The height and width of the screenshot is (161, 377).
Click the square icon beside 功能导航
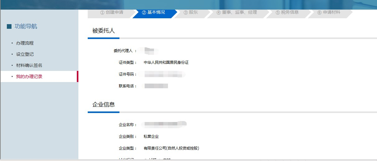coord(9,27)
